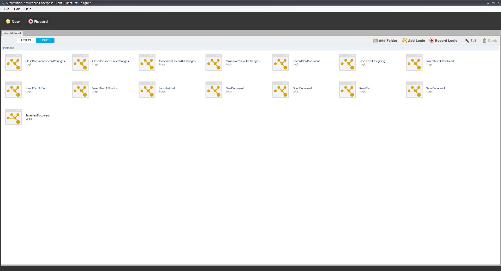Switch to the LOGIC tab
Screen dimensions: 501x271
45,40
